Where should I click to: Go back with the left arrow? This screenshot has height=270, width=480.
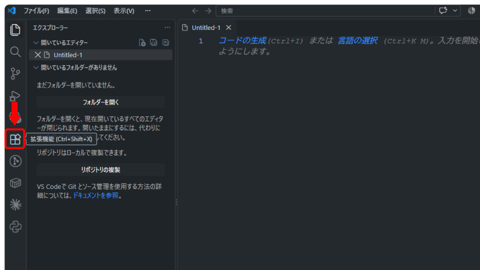(x=195, y=11)
